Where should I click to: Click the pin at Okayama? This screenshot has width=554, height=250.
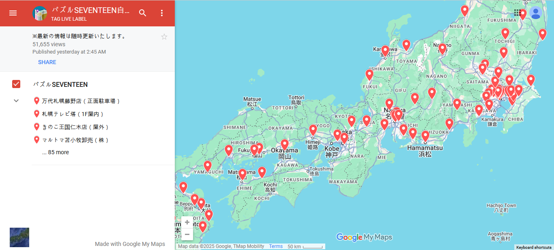click(285, 145)
